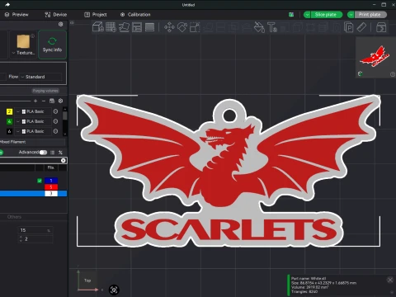Screen dimensions: 396x297
Task: Click the rightmost toolbar assemble icon
Action: (381, 27)
